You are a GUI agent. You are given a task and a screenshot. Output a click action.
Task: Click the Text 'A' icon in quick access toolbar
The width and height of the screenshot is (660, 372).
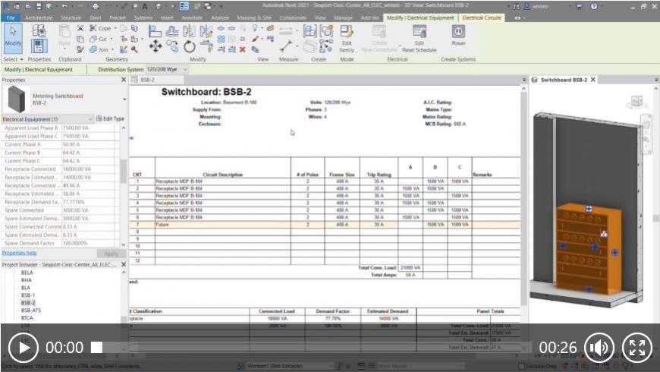[x=145, y=6]
